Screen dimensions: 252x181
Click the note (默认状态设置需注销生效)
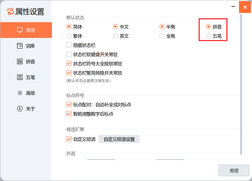coord(89,81)
